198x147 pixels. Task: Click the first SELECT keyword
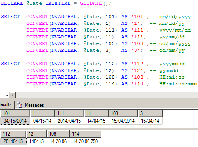[x=10, y=17]
